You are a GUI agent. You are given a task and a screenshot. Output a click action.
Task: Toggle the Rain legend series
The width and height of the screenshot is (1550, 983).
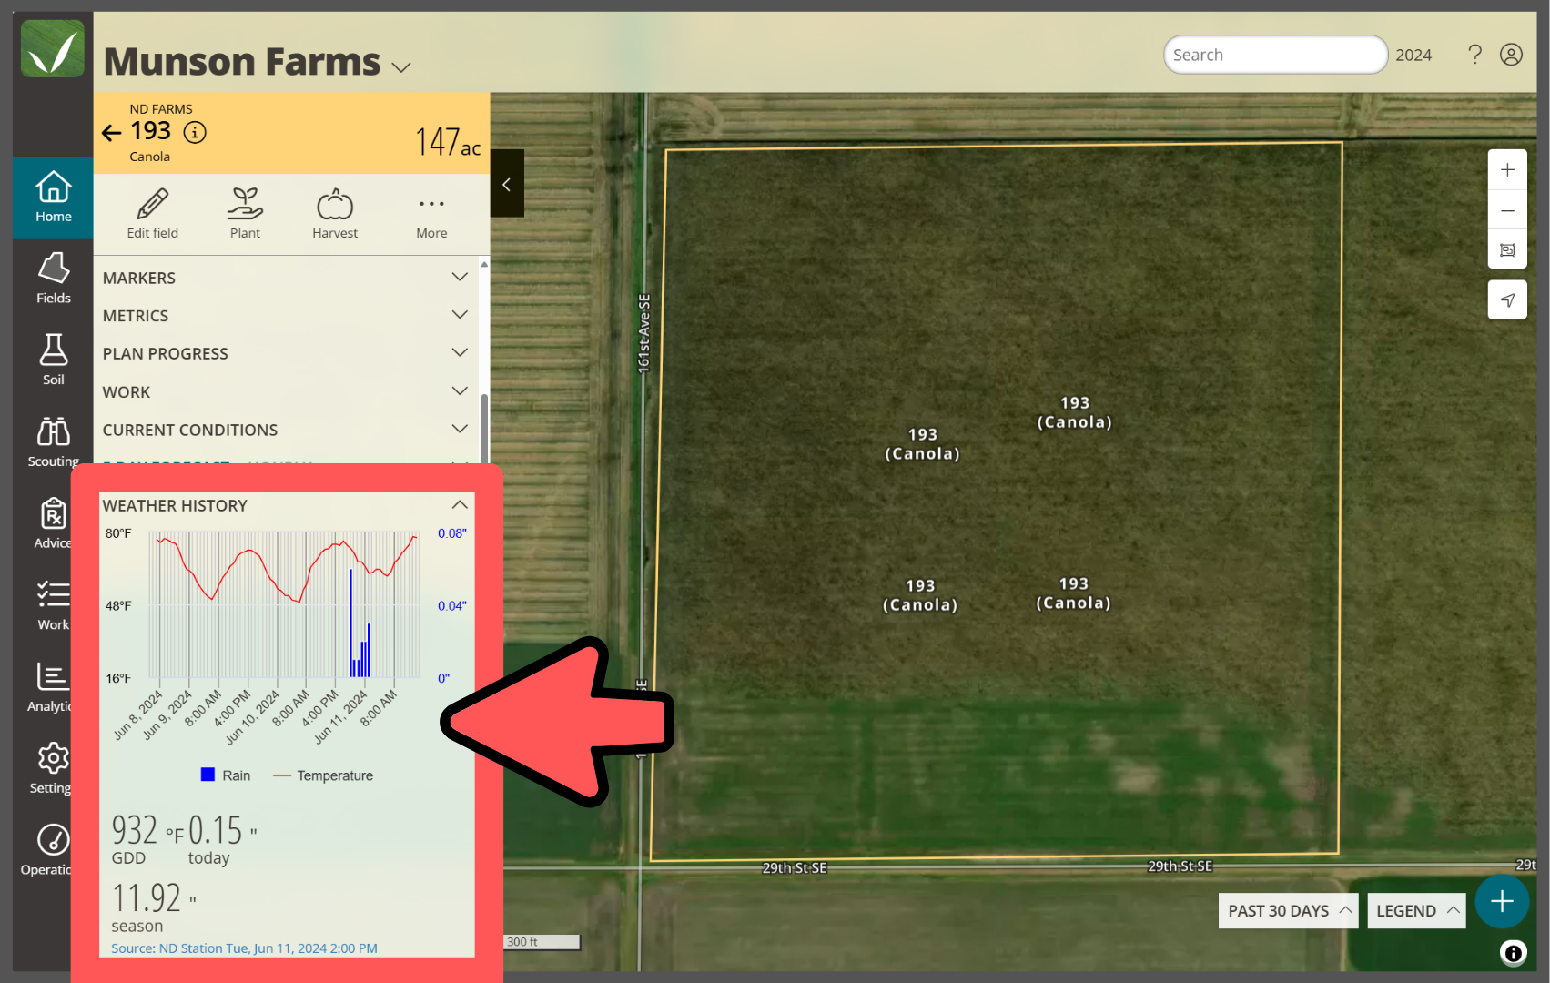[x=225, y=775]
